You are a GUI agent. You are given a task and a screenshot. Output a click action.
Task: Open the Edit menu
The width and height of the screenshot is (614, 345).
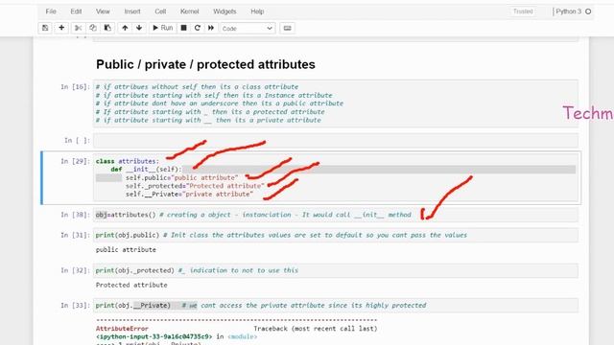76,11
